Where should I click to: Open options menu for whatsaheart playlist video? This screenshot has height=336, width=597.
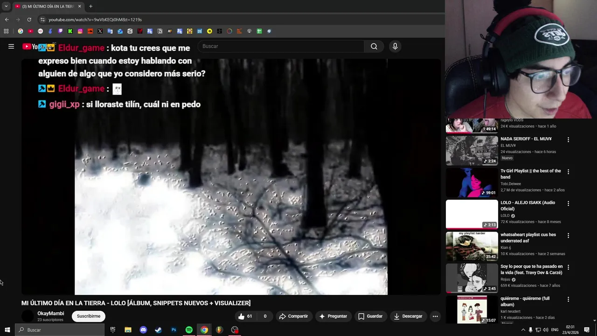tap(568, 236)
